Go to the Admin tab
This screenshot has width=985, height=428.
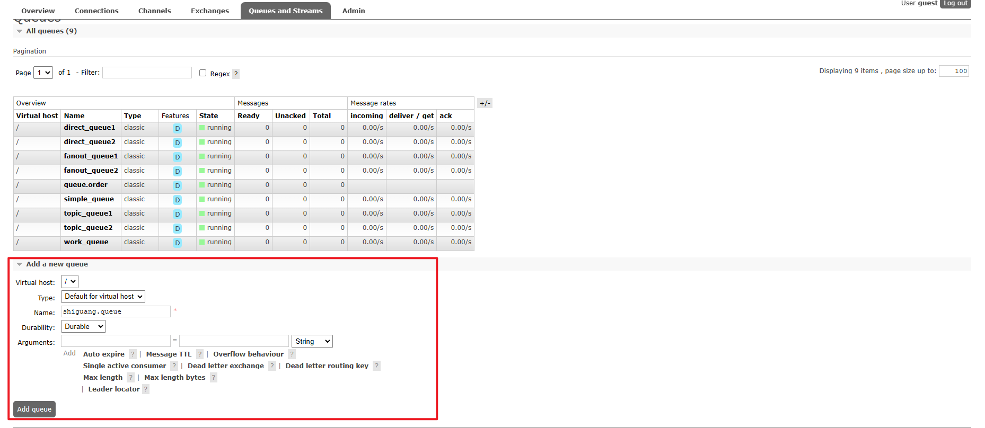click(354, 11)
